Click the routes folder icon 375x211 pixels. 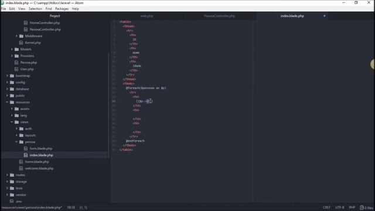[x=12, y=175]
